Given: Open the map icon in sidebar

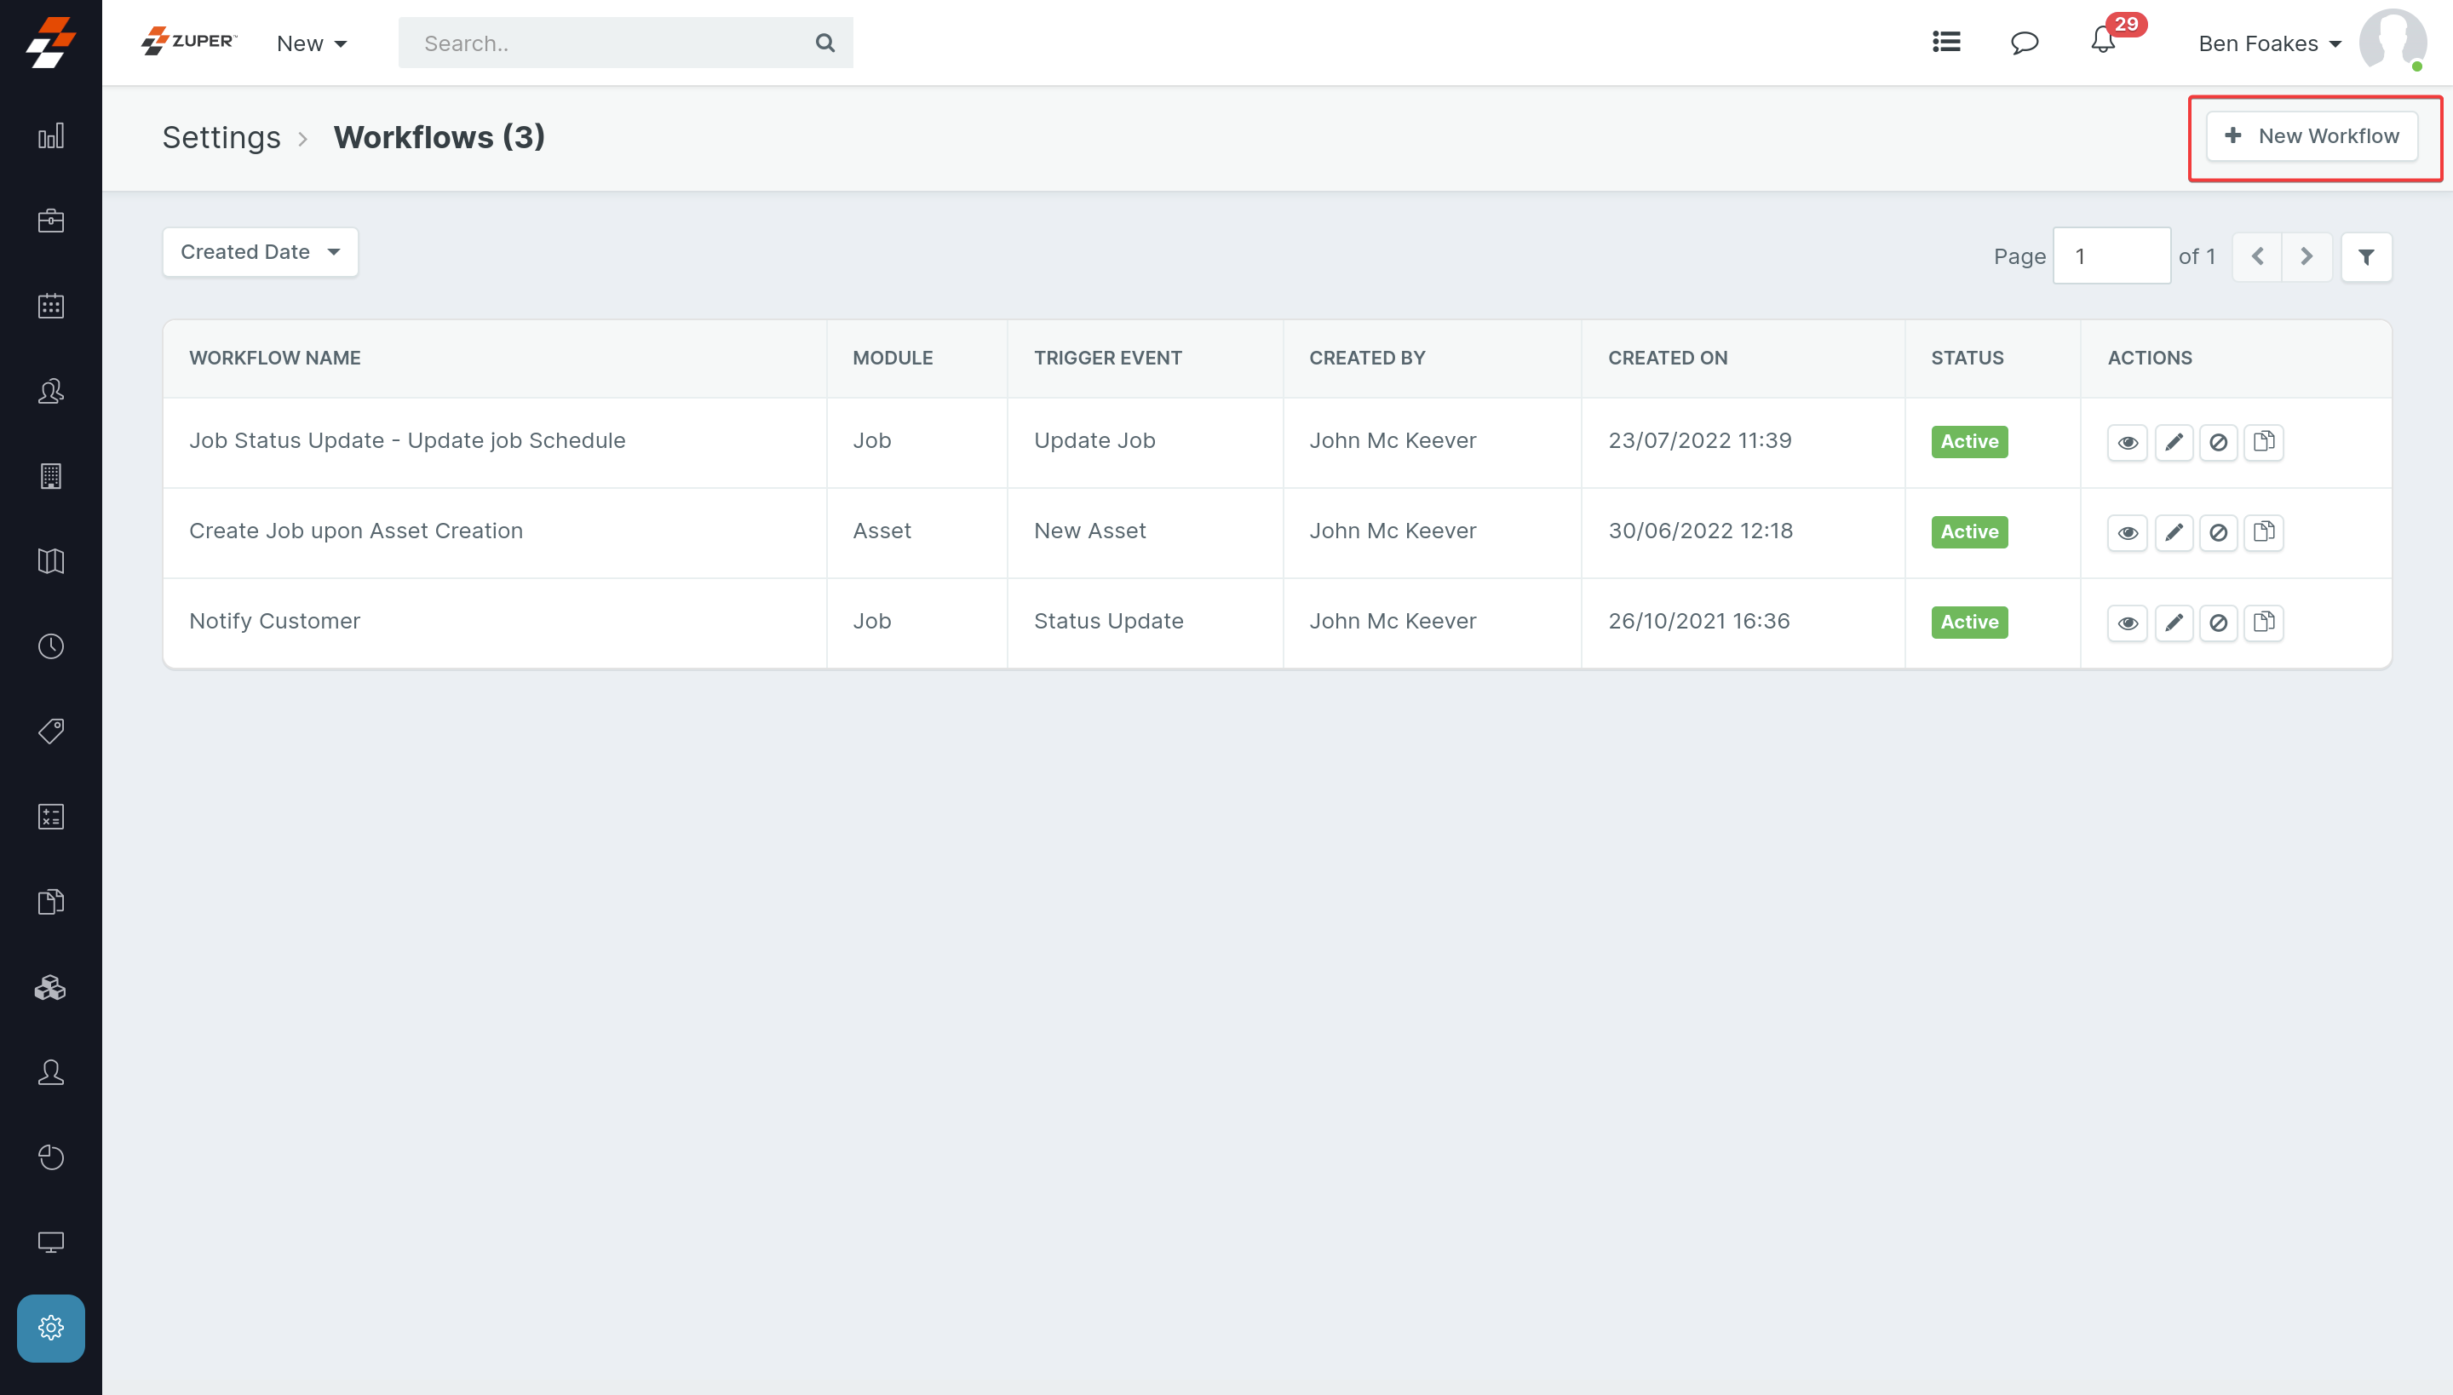Looking at the screenshot, I should 51,561.
